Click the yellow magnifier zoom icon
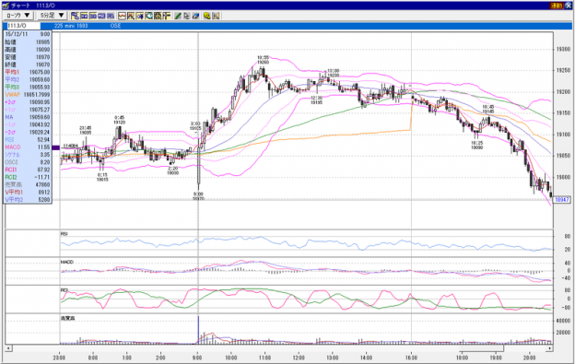The image size is (575, 364). tap(206, 16)
